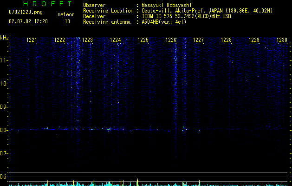Viewport: 292px width, 186px height.
Task: Click the tallest yellow spike in bottom graph
Action: pos(137,182)
